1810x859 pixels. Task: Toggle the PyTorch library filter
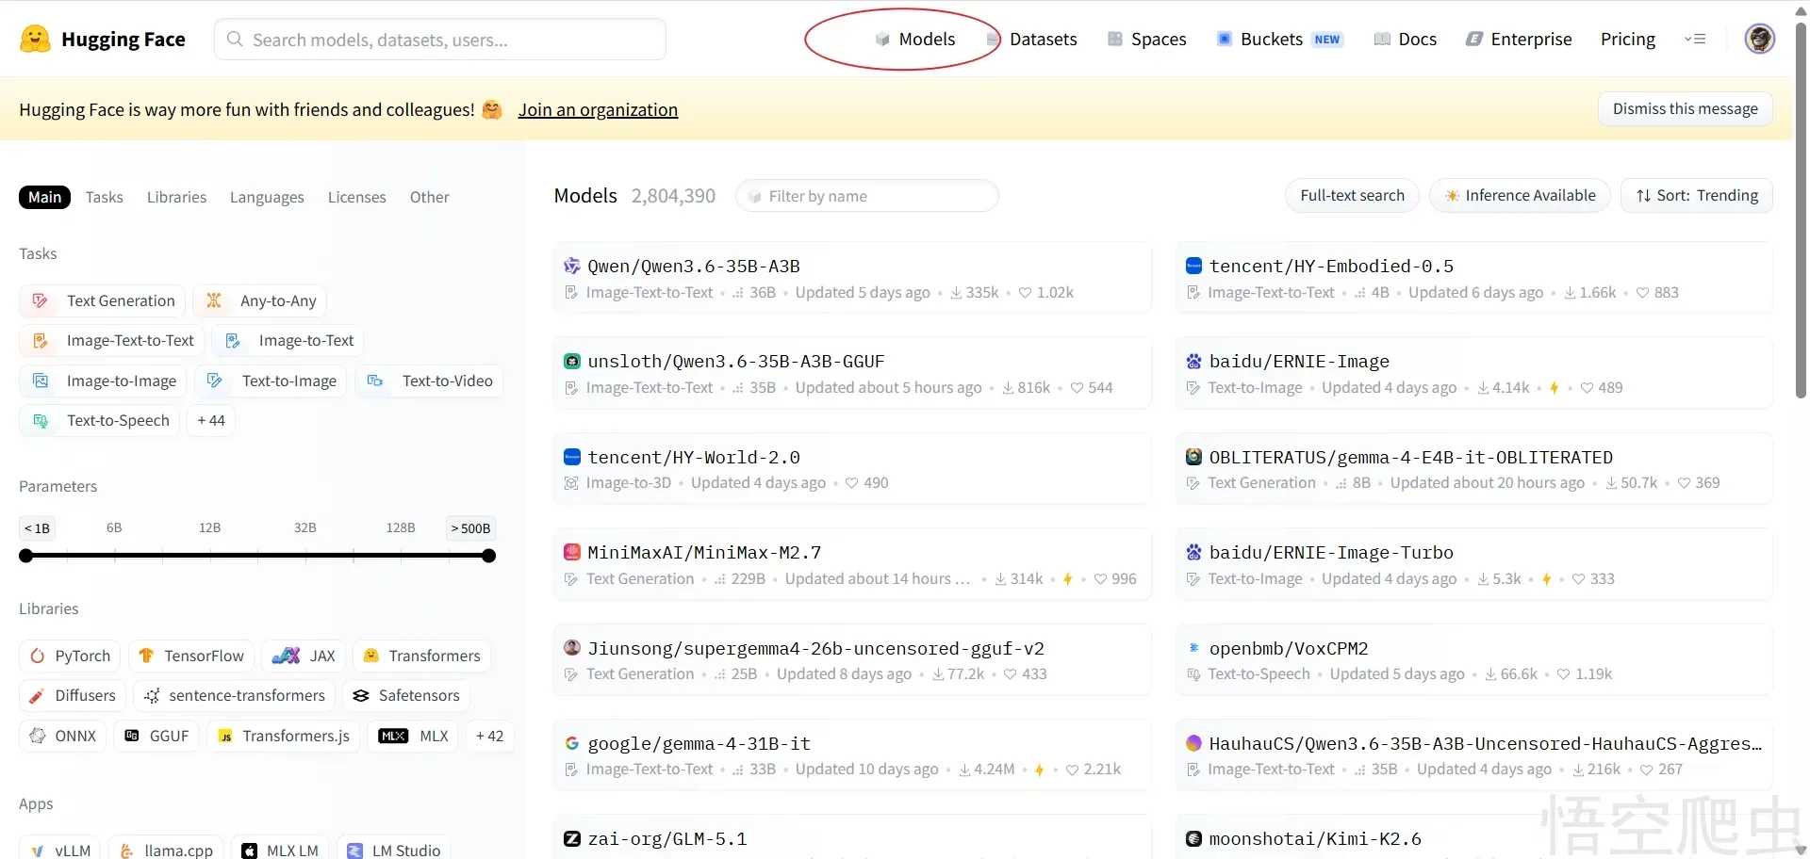pyautogui.click(x=71, y=656)
